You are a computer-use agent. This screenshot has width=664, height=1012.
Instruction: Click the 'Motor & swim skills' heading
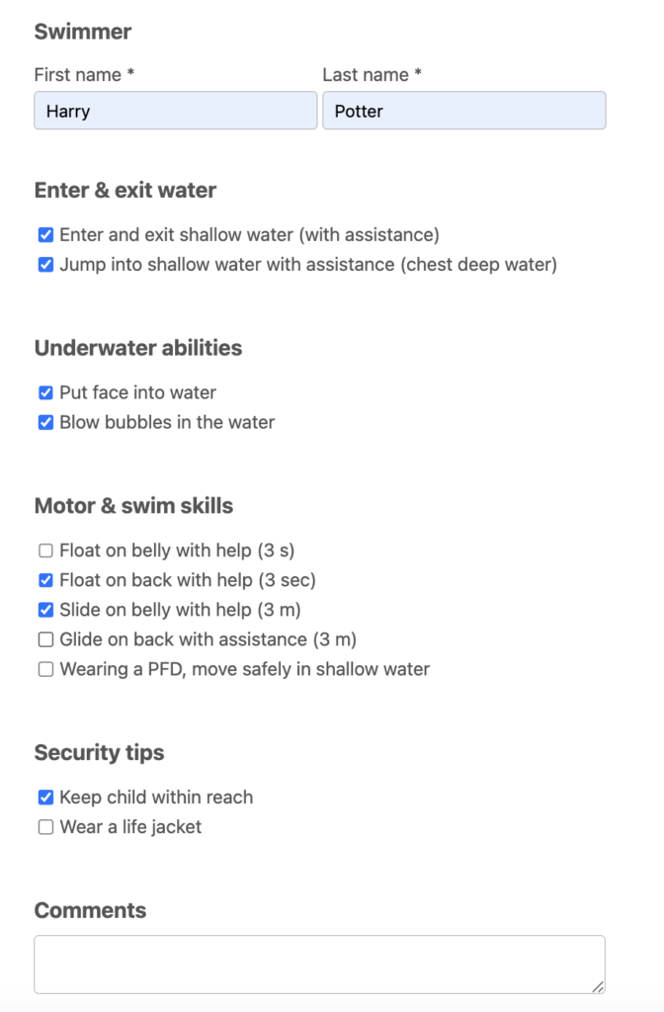(135, 505)
